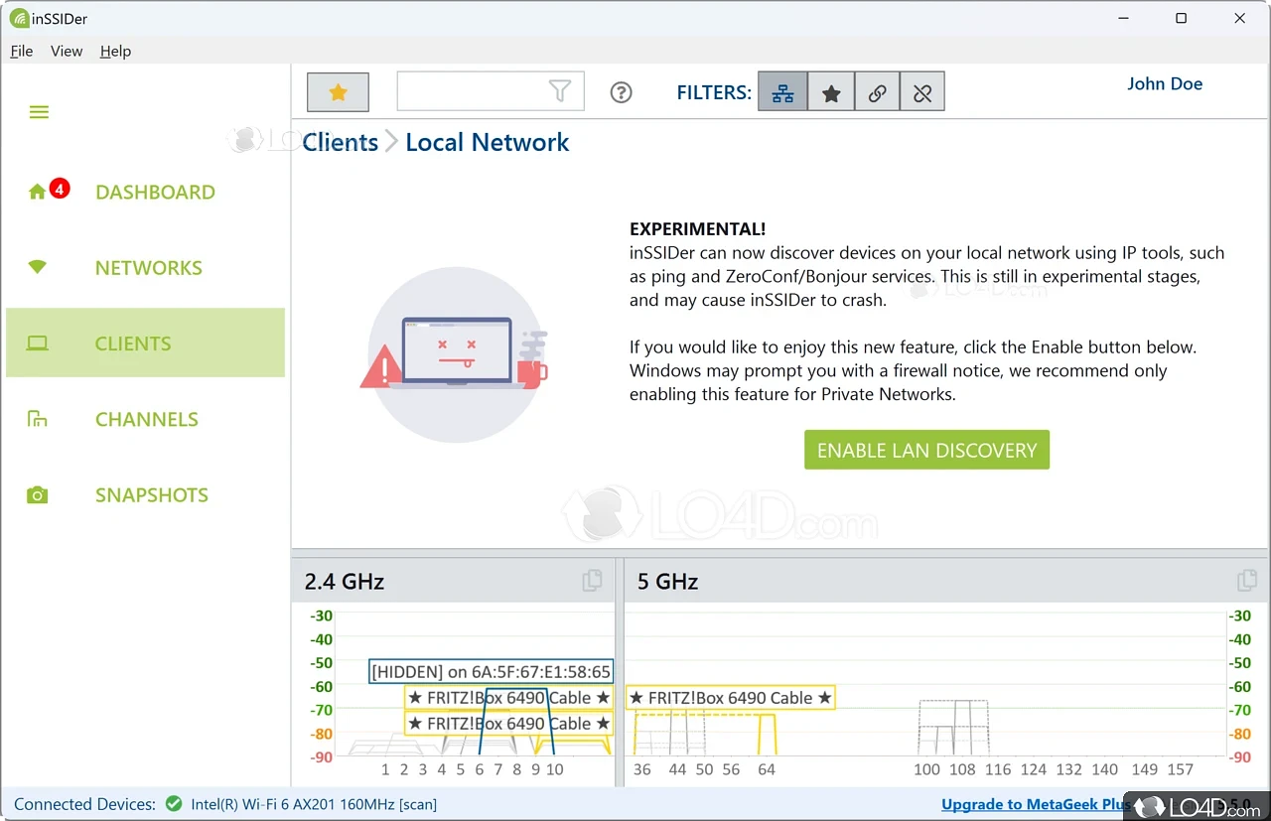This screenshot has height=821, width=1271.
Task: Click the filter funnel icon
Action: pyautogui.click(x=560, y=91)
